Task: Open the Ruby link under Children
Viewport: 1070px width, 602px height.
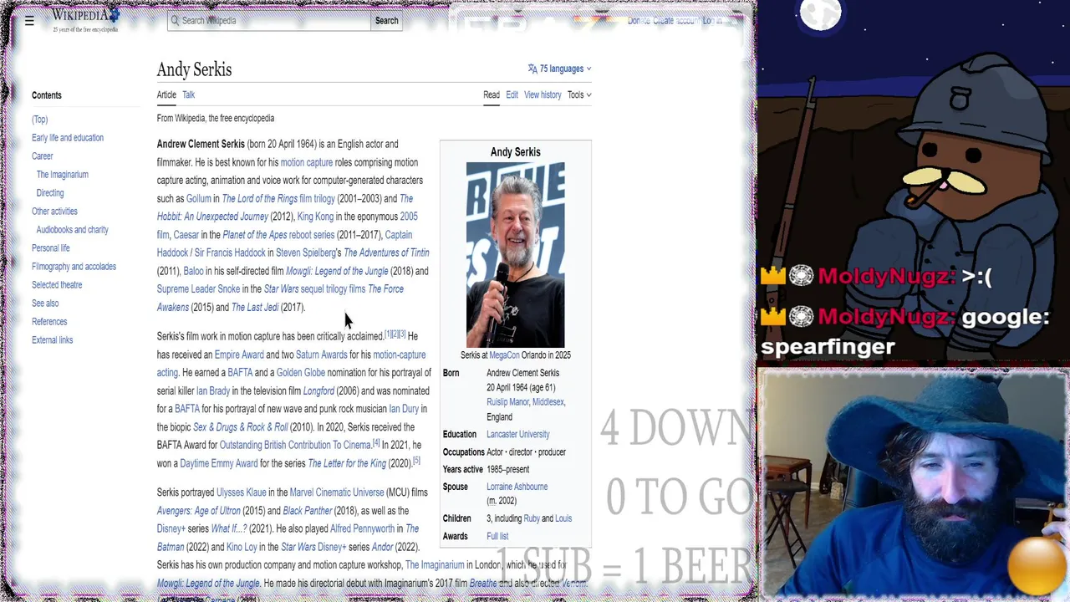Action: (x=532, y=518)
